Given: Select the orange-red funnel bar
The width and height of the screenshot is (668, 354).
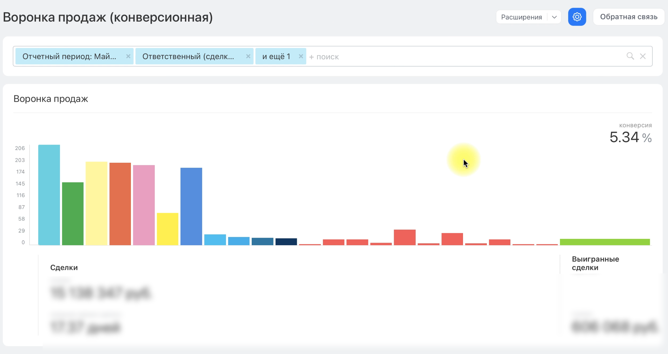Looking at the screenshot, I should pyautogui.click(x=120, y=204).
